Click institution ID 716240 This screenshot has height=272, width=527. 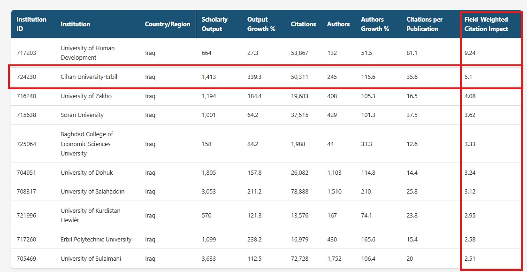coord(26,96)
